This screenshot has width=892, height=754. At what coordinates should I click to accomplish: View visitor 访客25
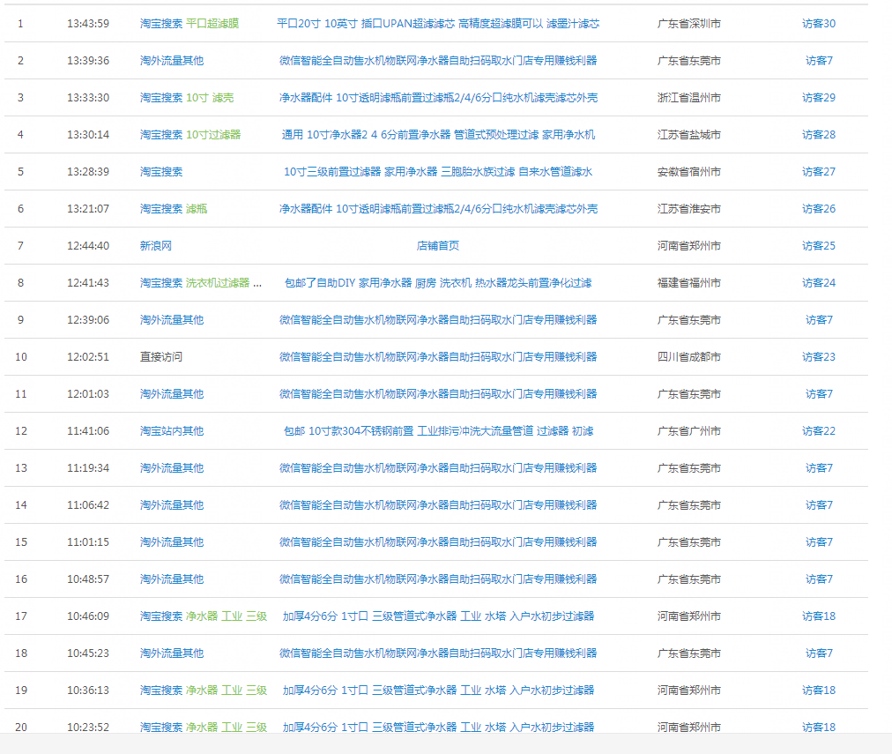(x=819, y=245)
